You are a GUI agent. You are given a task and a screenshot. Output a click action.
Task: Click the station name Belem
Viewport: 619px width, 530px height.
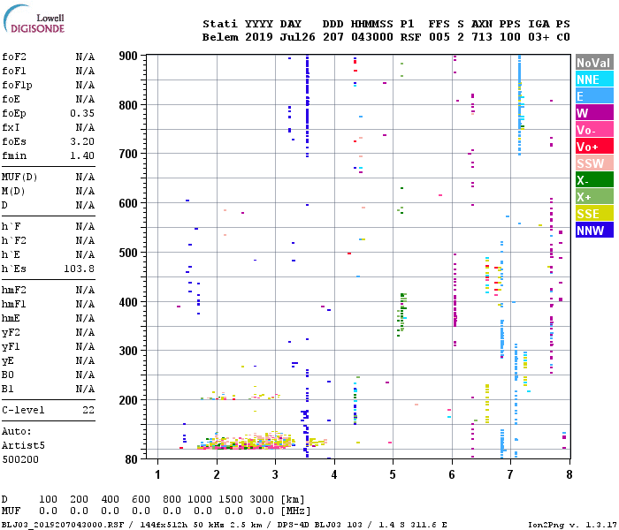pyautogui.click(x=220, y=37)
